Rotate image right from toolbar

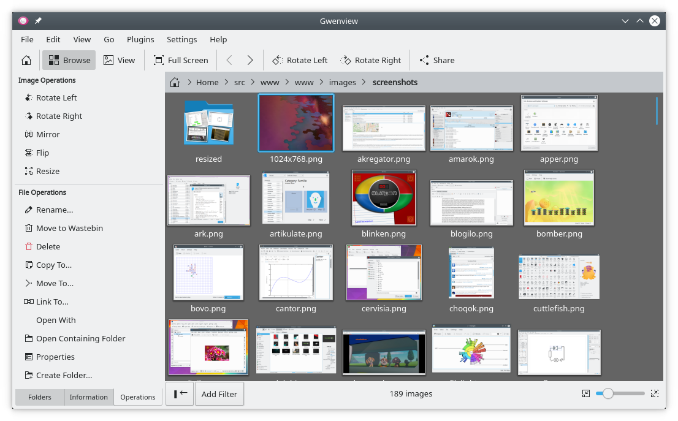point(371,60)
